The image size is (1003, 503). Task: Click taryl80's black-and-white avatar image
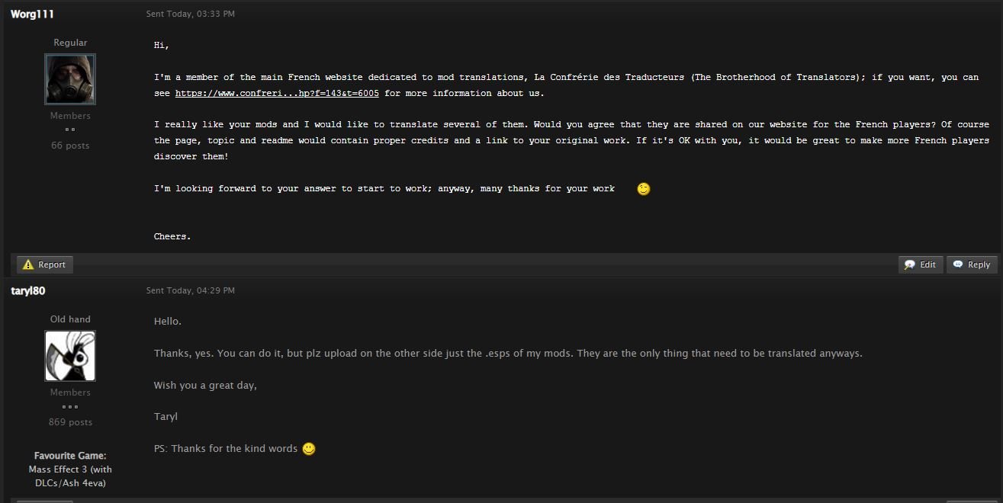(x=70, y=356)
